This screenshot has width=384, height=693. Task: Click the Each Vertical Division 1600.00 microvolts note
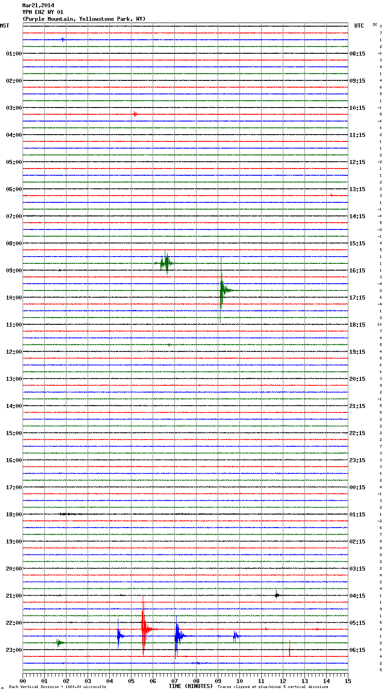pos(57,687)
